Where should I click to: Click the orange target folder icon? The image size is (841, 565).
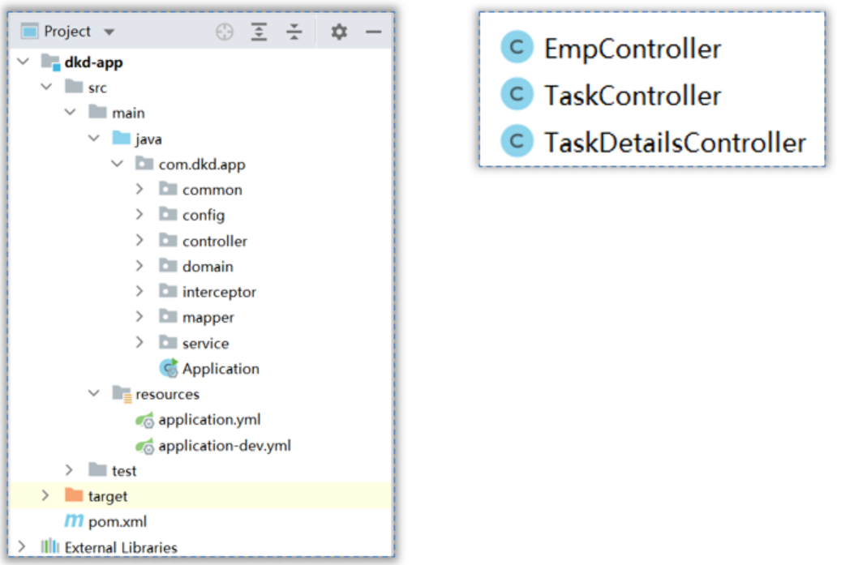click(x=74, y=494)
